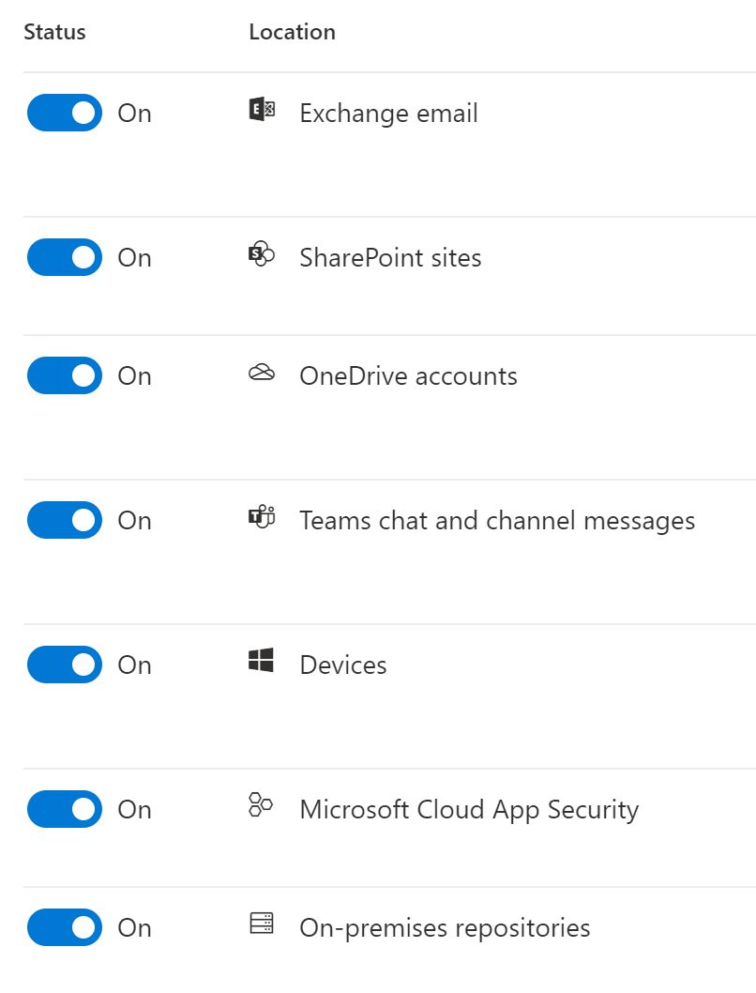The height and width of the screenshot is (993, 756).
Task: Switch off the OneDrive accounts toggle
Action: click(65, 375)
